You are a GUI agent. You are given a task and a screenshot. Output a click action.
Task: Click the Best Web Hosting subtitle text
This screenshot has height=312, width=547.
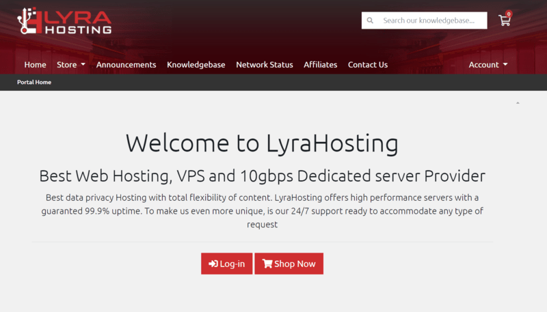[262, 176]
